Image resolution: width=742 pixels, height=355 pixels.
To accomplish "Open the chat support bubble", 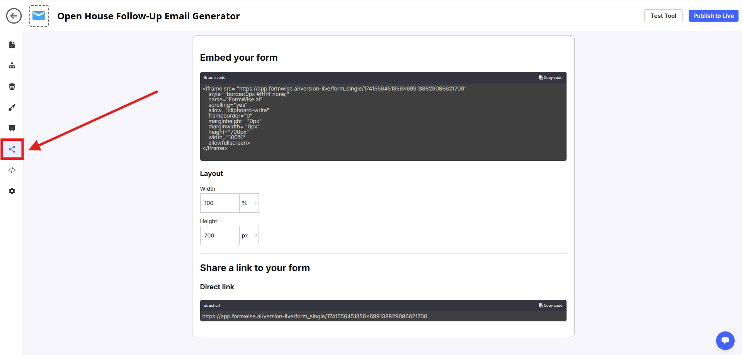I will click(x=725, y=341).
